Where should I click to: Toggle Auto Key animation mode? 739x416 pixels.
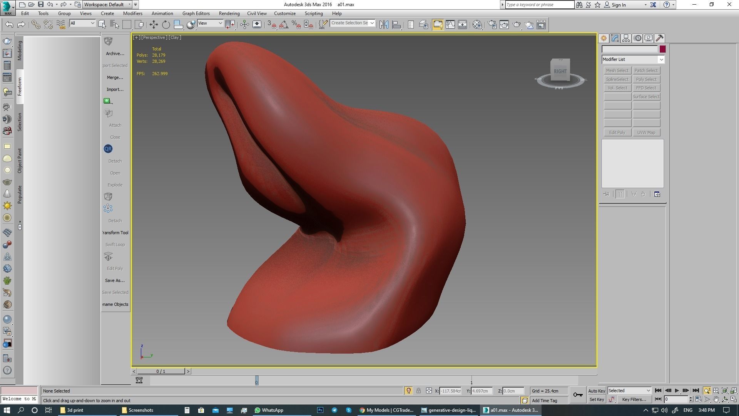[x=597, y=391]
